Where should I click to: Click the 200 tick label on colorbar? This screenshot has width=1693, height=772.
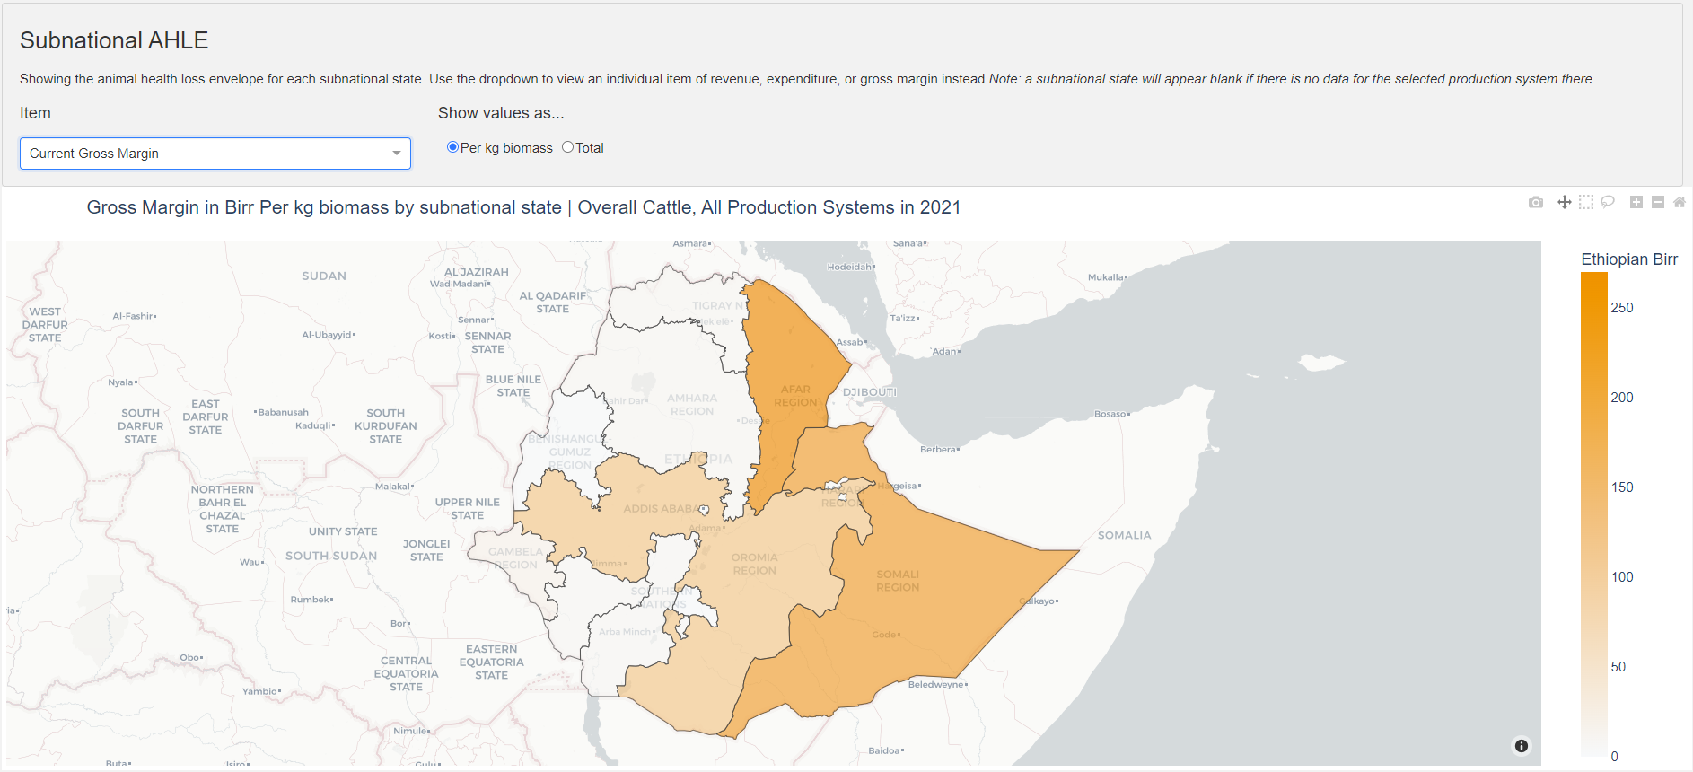click(1622, 398)
